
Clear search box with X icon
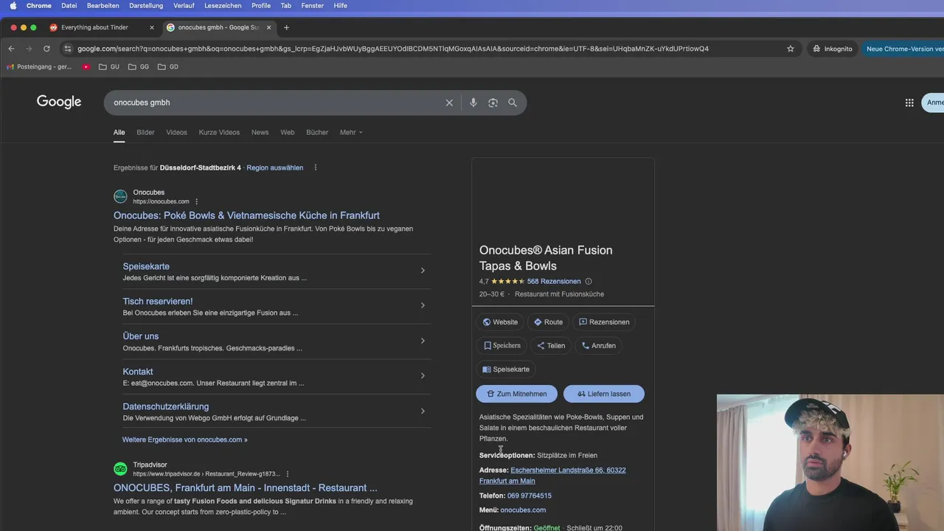[x=449, y=103]
